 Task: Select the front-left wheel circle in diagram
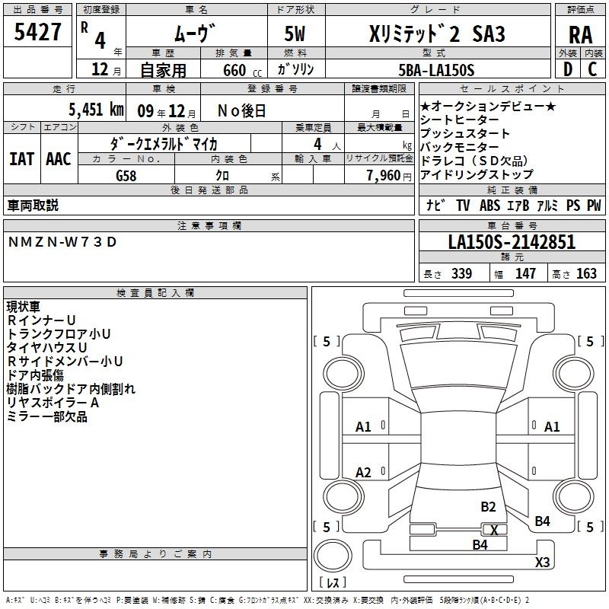coord(343,374)
